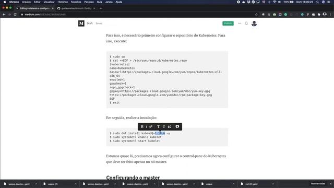This screenshot has height=188, width=334.
Task: Click the '$ sudo su' code line
Action: [117, 56]
